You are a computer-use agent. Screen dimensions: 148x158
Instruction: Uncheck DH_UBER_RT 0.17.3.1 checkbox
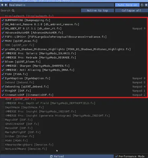[3, 29]
